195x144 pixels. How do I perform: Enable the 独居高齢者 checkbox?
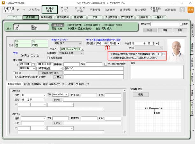tap(48, 58)
